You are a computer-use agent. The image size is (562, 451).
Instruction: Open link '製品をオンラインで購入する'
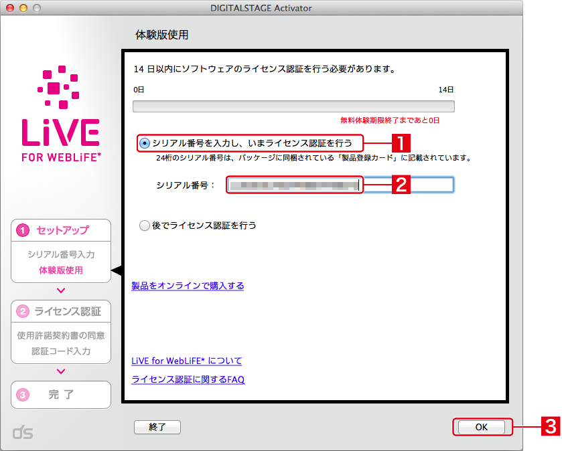coord(188,286)
